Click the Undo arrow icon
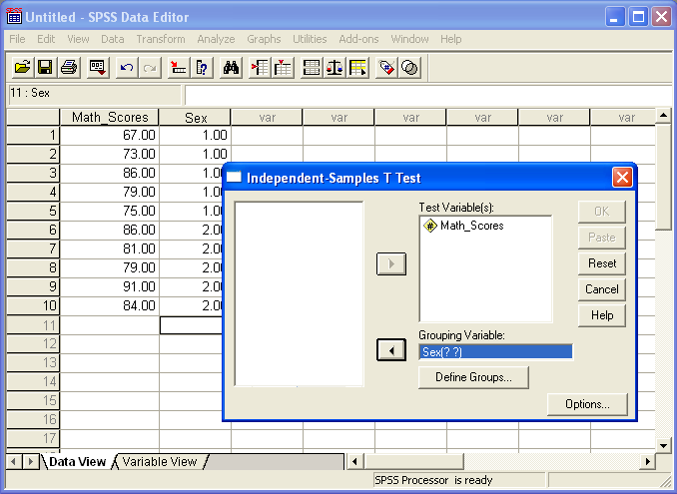677x494 pixels. (127, 68)
